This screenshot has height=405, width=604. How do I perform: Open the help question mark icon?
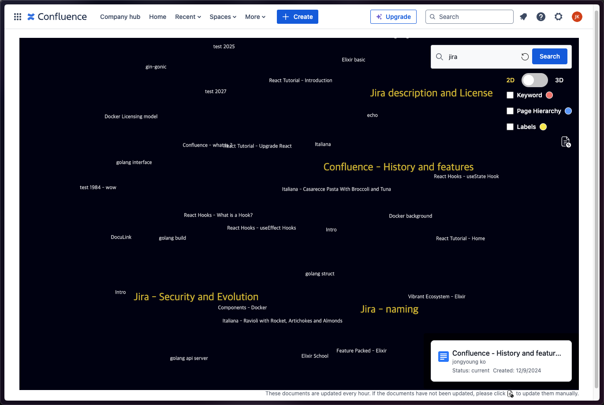[541, 17]
